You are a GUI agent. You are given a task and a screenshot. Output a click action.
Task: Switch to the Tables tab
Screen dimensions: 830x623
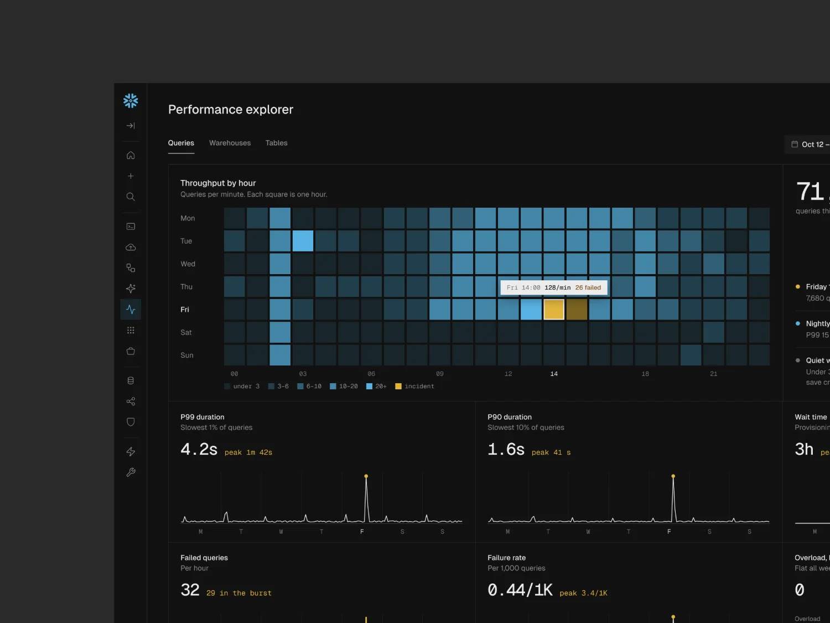point(276,143)
